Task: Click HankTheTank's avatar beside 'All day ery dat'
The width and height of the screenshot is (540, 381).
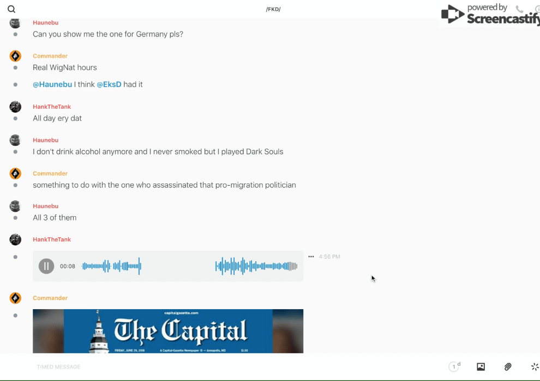Action: click(15, 107)
